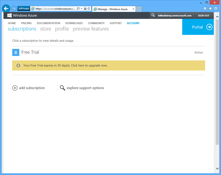Click the Refresh icon in address bar
Viewport: 221px width, 175px height.
88,8
